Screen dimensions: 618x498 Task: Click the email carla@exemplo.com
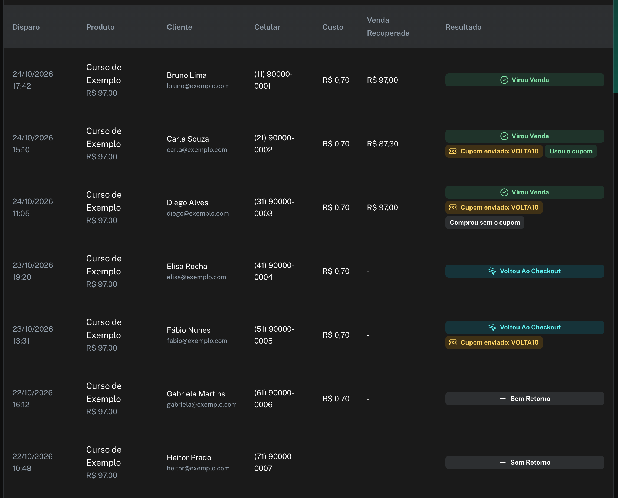pyautogui.click(x=197, y=150)
